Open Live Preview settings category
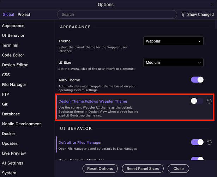The width and height of the screenshot is (217, 177). [x=14, y=153]
